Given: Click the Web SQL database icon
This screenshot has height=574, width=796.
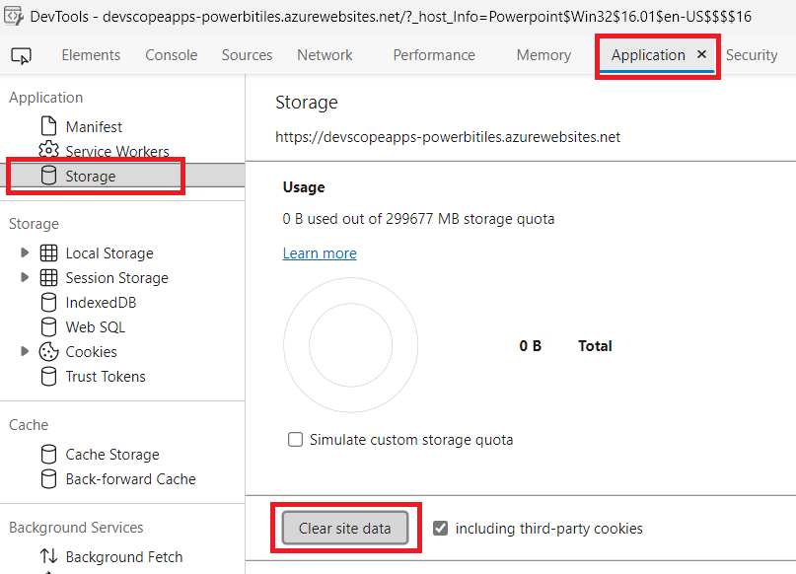Looking at the screenshot, I should coord(48,327).
